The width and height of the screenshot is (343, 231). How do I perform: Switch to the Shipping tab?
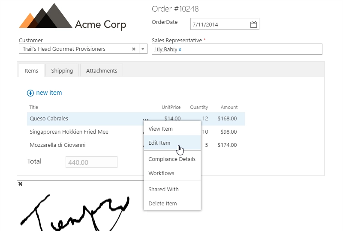(x=62, y=70)
